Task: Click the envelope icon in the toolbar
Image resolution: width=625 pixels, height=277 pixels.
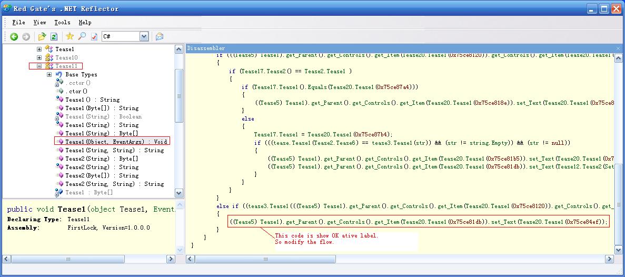Action: [160, 36]
